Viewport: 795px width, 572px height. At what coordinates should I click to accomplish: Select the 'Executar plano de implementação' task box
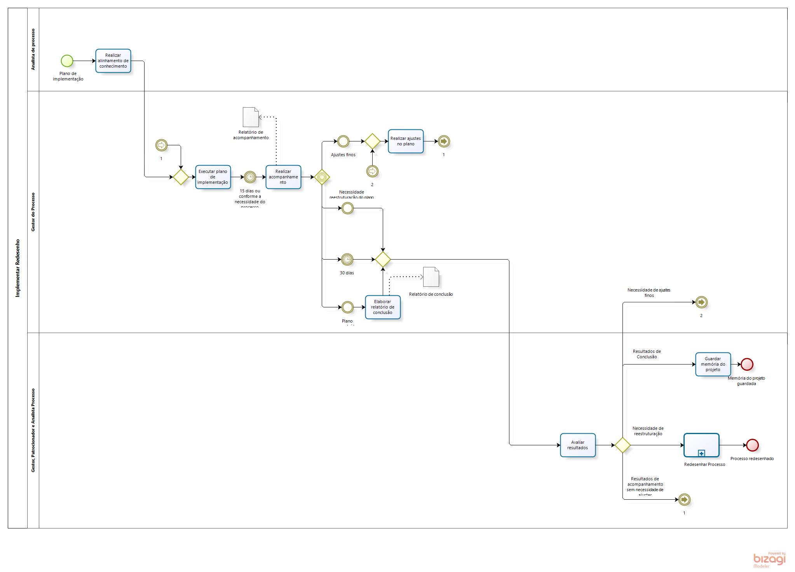coord(213,177)
